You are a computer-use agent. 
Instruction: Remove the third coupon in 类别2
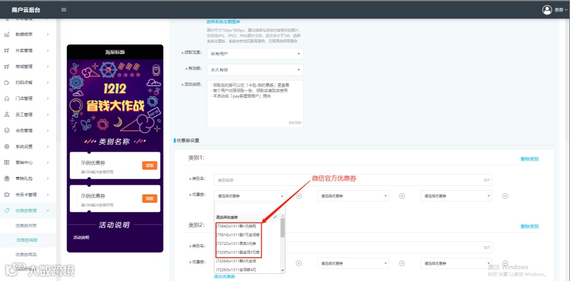[x=505, y=263]
